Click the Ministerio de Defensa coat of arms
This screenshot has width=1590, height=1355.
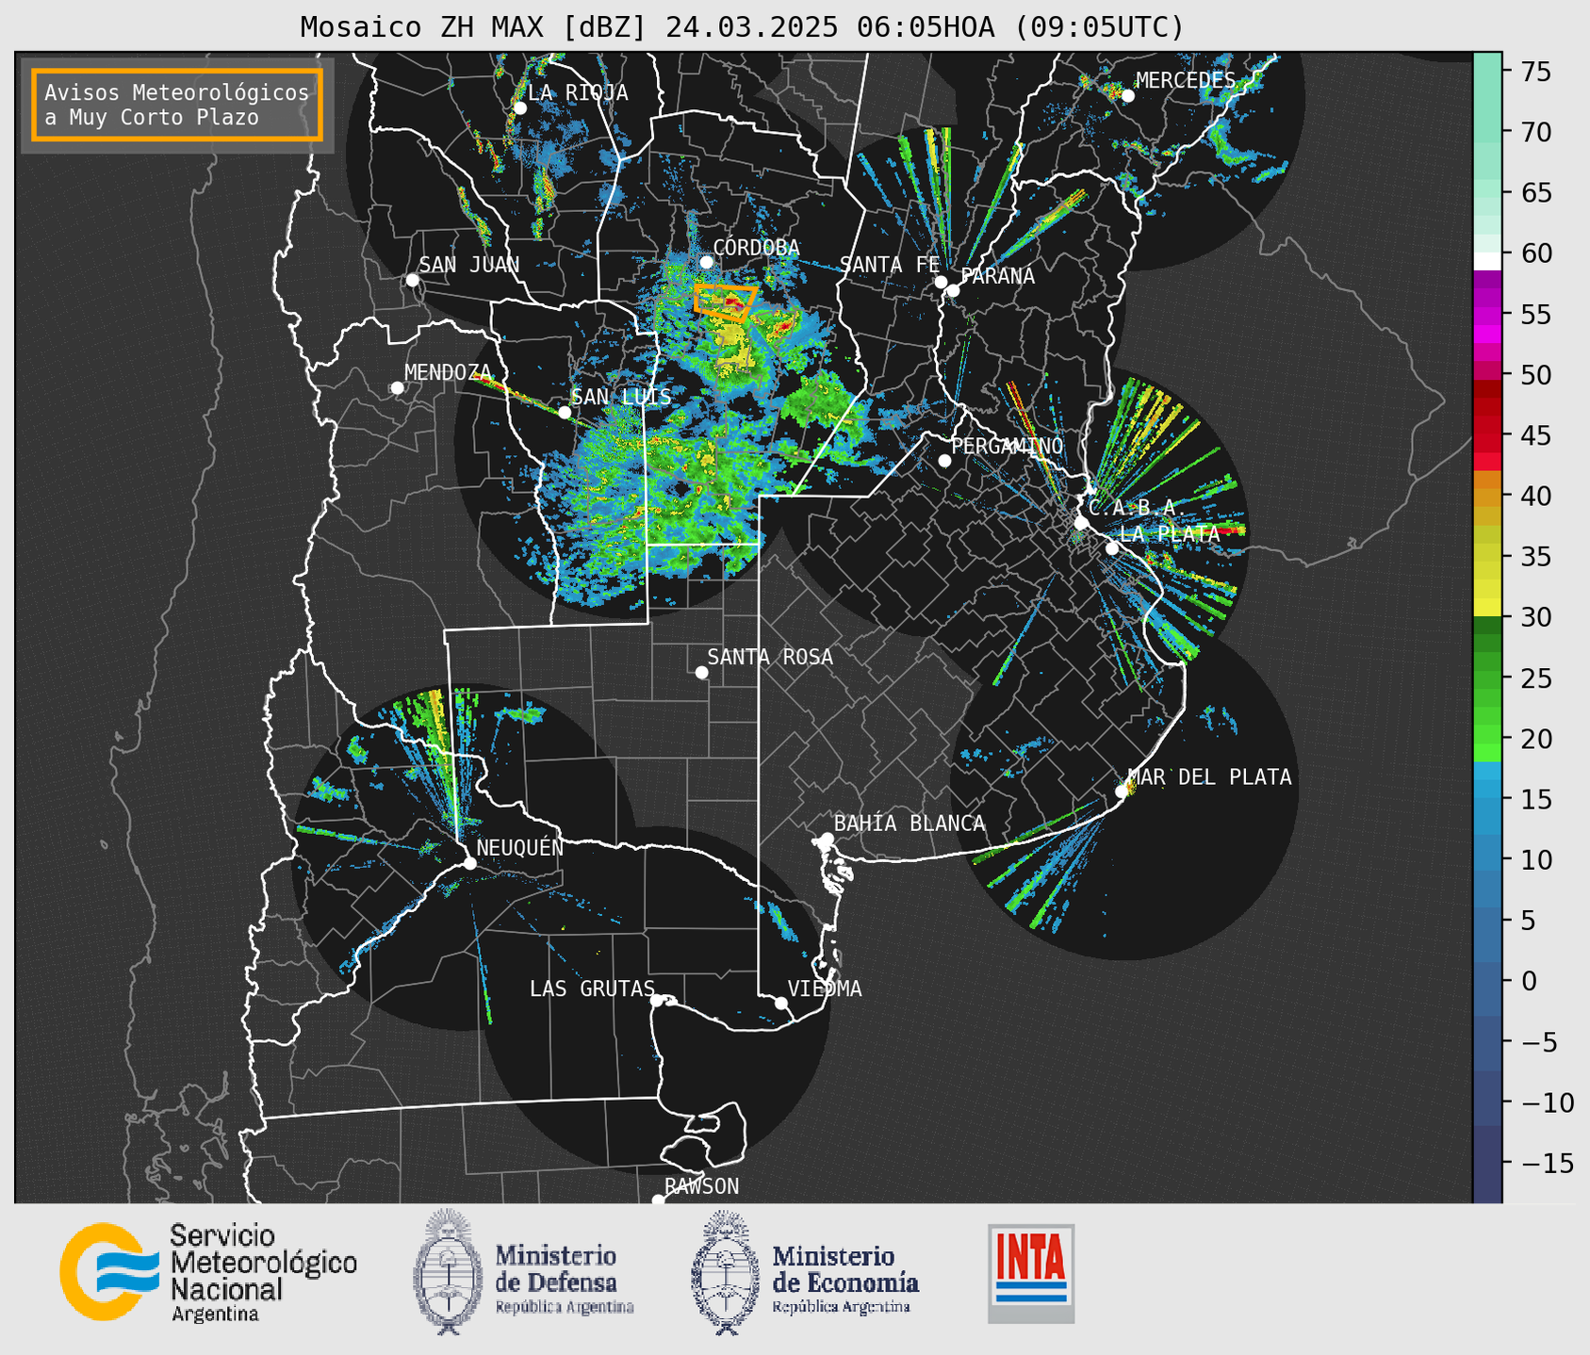coord(449,1272)
